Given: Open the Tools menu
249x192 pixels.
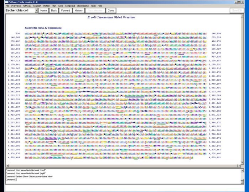Looking at the screenshot, I should [x=93, y=6].
